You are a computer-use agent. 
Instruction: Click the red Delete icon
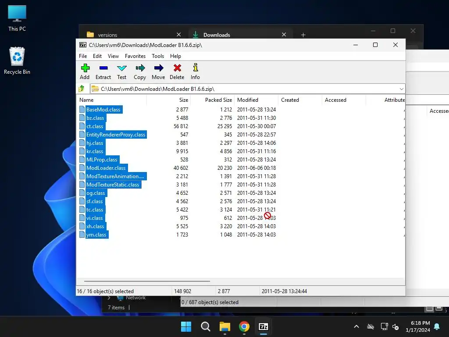177,68
